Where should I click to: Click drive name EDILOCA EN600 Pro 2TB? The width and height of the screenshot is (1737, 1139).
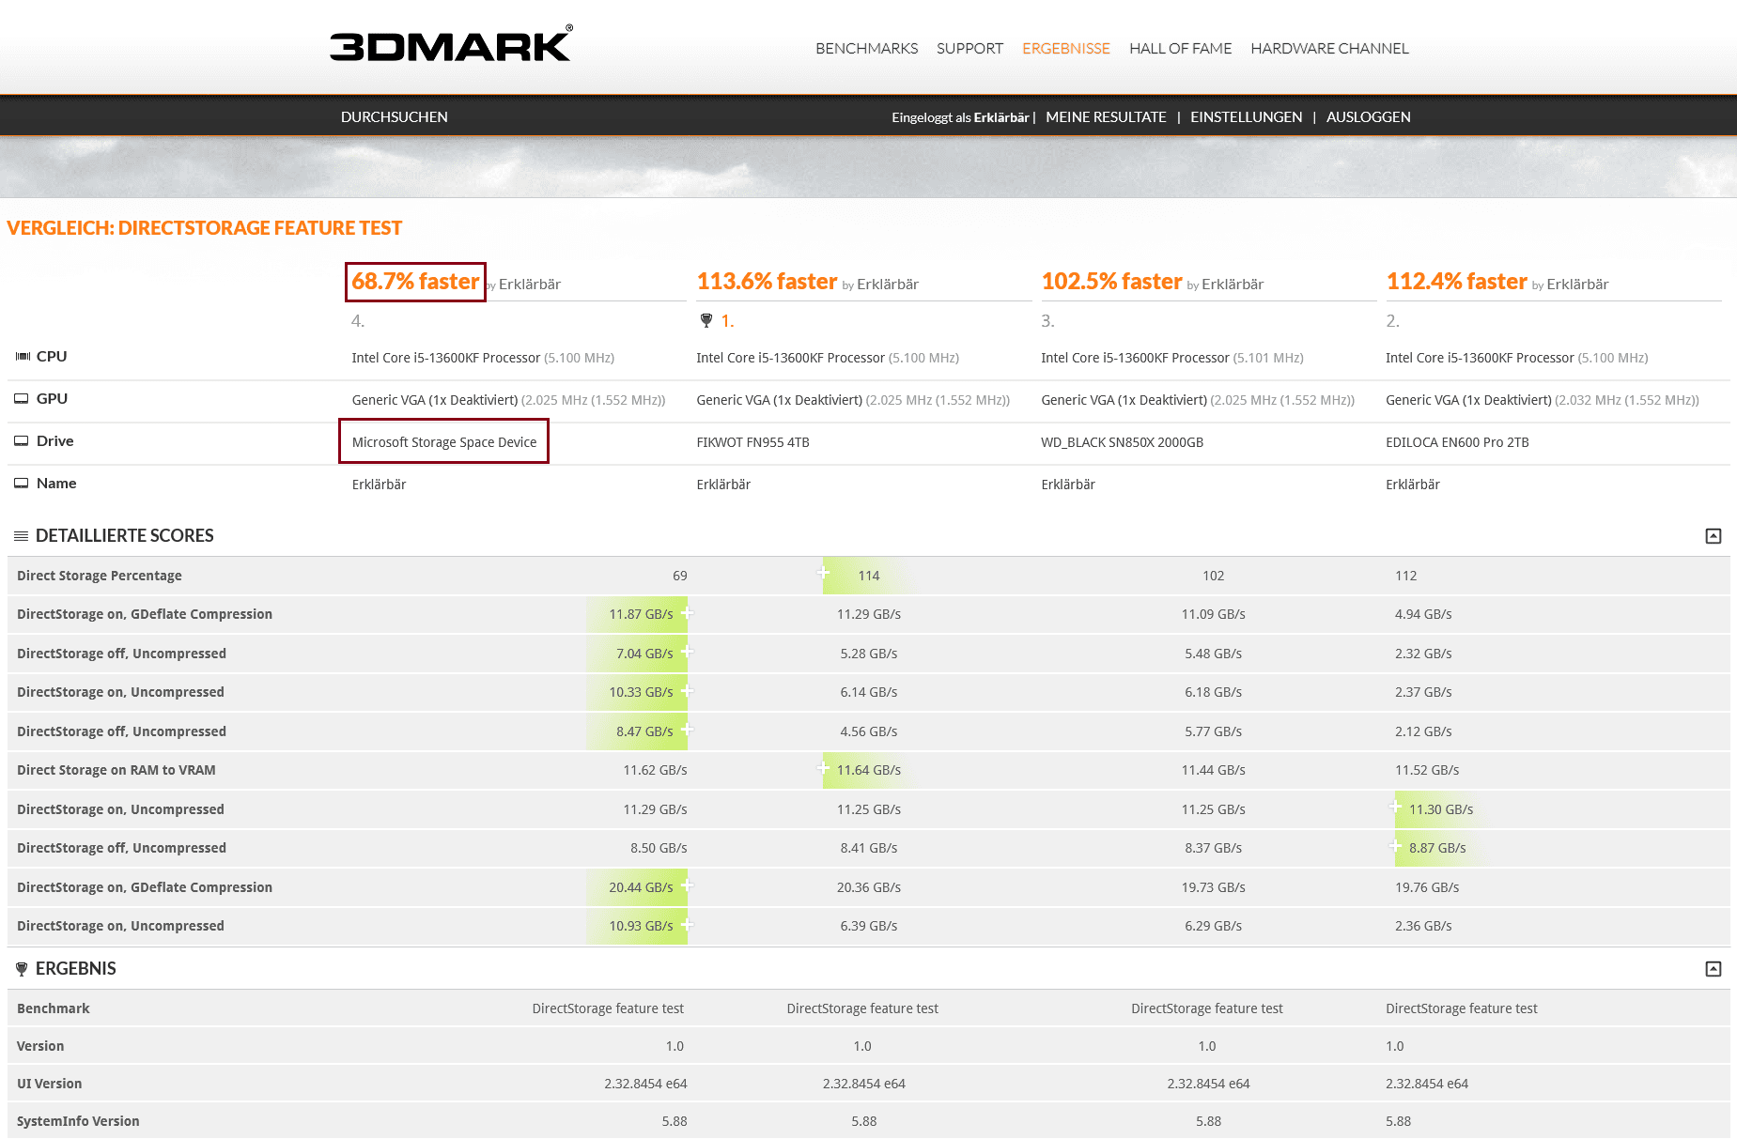pos(1457,442)
